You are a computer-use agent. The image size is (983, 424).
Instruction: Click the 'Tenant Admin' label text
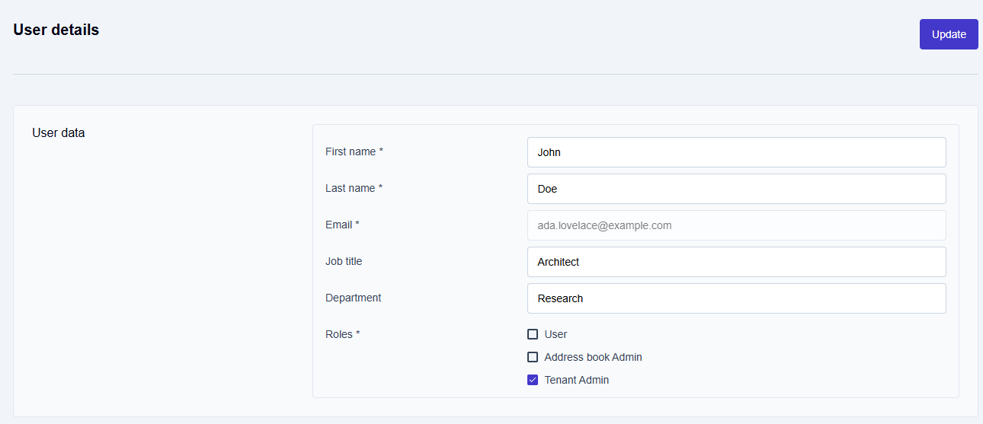tap(577, 380)
